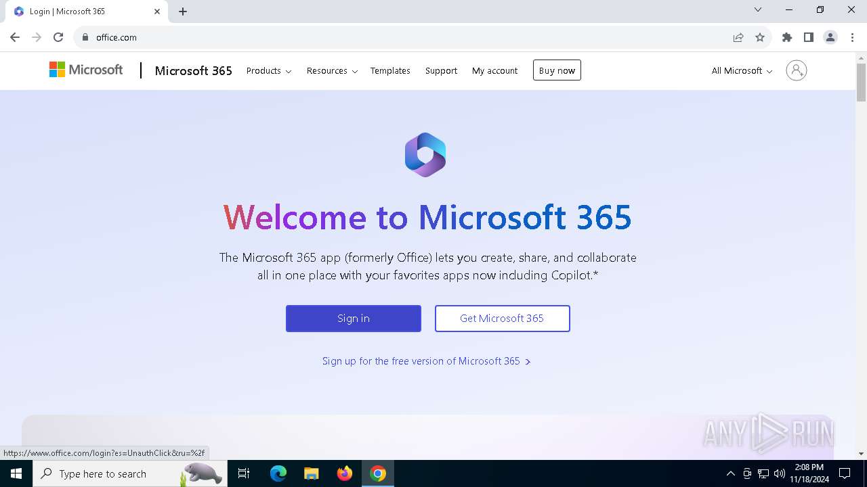The image size is (867, 487).
Task: Click the Microsoft logo in header
Action: click(x=86, y=70)
